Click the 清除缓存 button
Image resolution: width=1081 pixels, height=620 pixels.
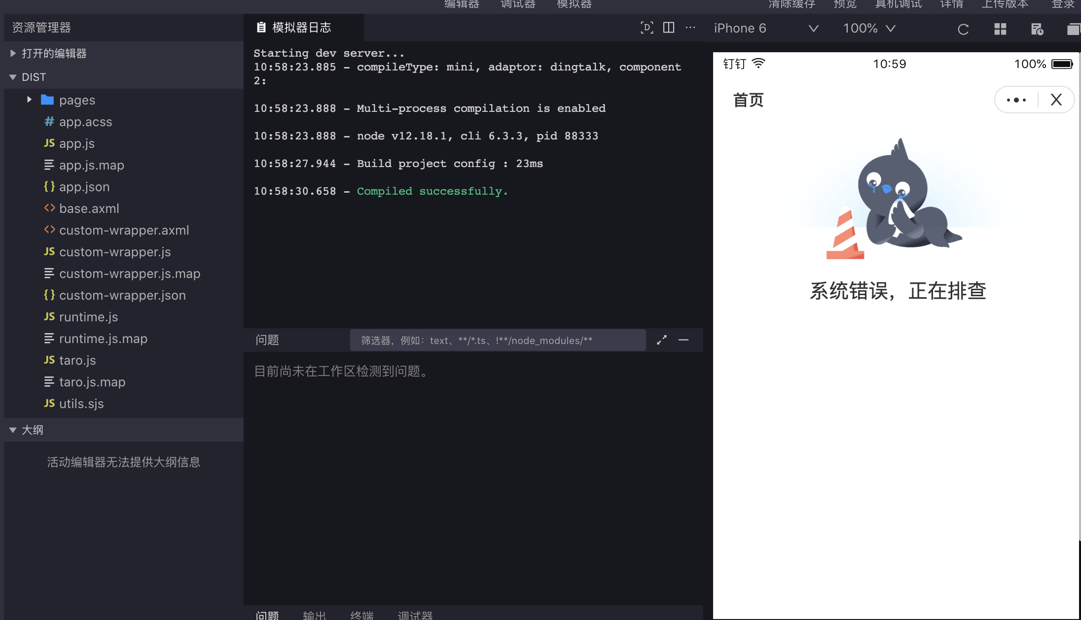pos(791,5)
